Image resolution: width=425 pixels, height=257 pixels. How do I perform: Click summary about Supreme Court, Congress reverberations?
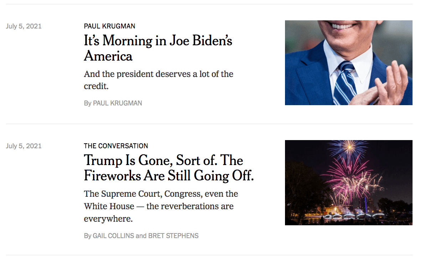point(161,206)
